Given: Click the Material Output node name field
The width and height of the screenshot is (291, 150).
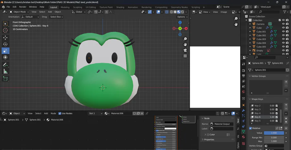Looking at the screenshot, I should point(221,124).
